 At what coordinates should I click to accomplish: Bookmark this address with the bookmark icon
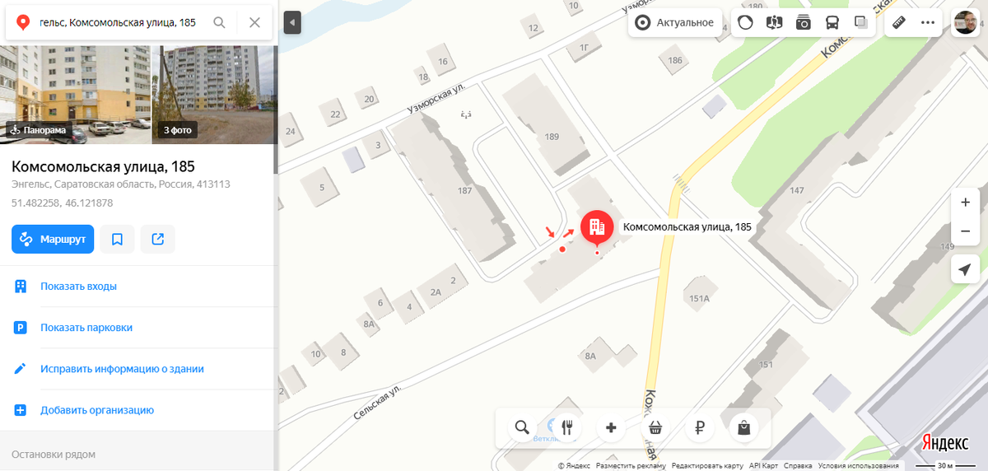[x=117, y=240]
